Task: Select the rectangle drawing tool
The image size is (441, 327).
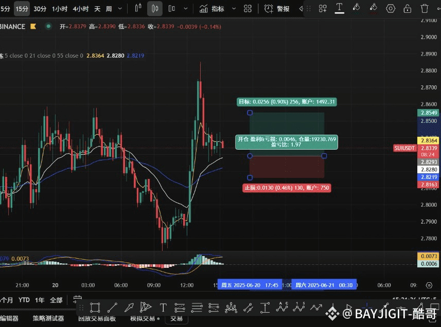Action: 95,307
